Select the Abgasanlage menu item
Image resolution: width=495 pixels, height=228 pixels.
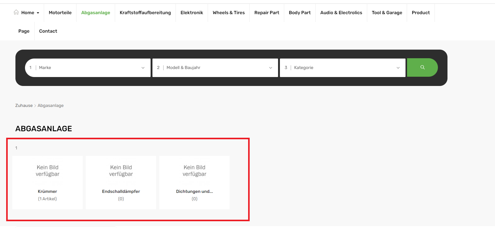96,13
